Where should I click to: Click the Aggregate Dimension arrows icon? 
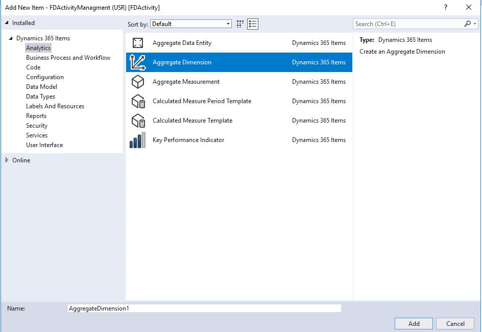138,62
